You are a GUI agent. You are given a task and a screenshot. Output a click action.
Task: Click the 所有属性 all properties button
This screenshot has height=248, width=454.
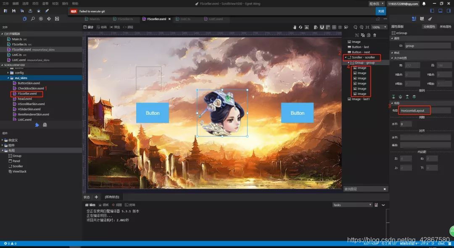pyautogui.click(x=445, y=26)
